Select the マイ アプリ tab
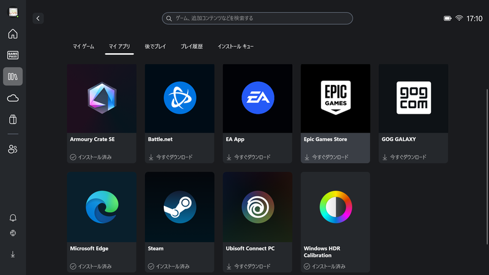Image resolution: width=489 pixels, height=275 pixels. 119,46
